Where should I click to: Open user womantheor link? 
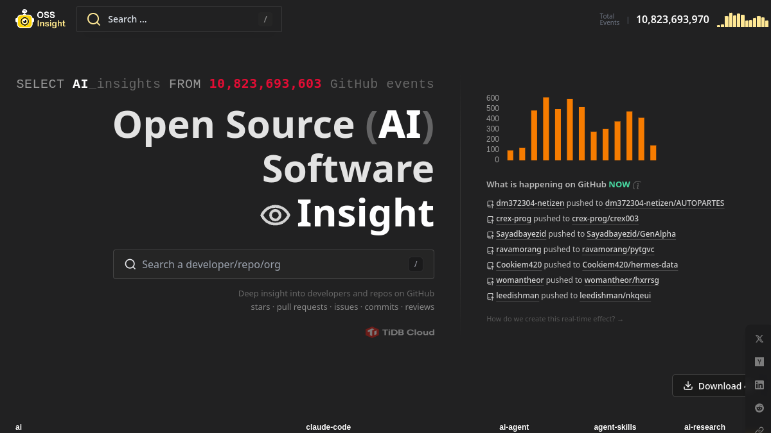[520, 280]
